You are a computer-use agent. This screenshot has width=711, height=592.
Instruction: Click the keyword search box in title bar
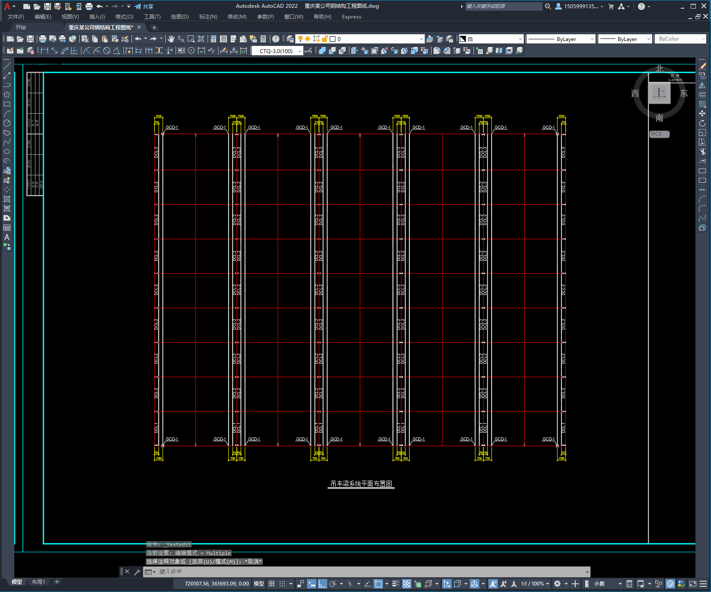(x=504, y=6)
